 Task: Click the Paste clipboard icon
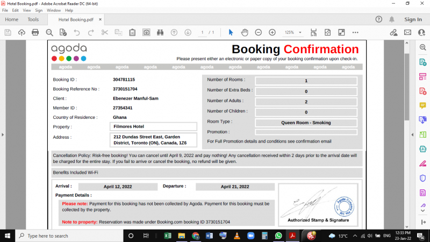tap(132, 32)
